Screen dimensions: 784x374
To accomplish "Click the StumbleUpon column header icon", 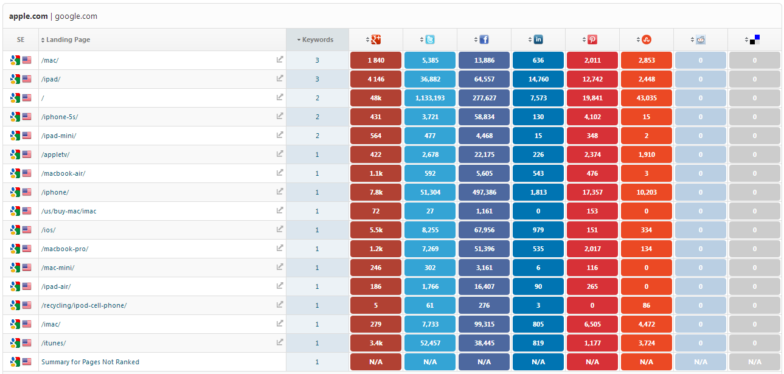I will pyautogui.click(x=647, y=40).
